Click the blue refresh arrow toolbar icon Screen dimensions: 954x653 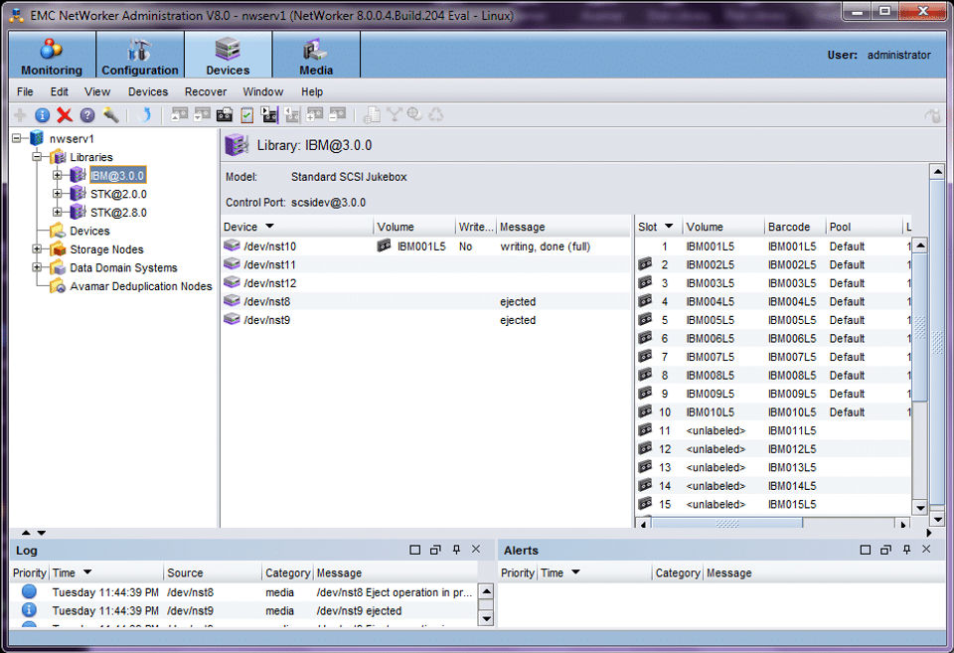click(x=145, y=114)
